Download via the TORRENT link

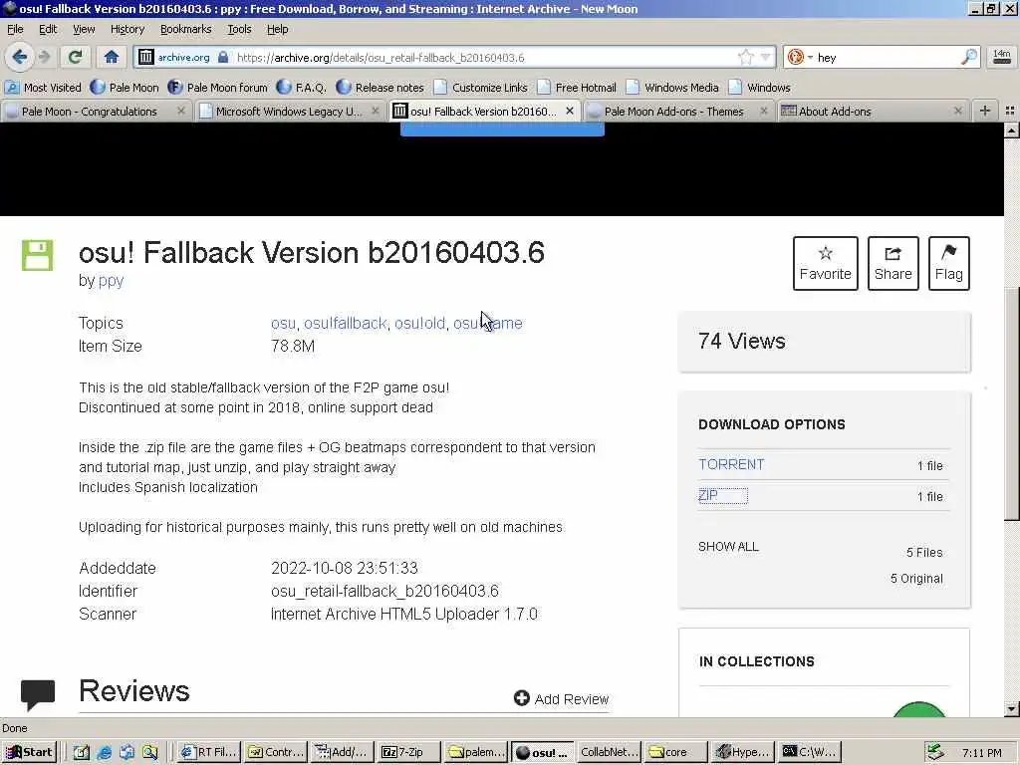pos(731,464)
